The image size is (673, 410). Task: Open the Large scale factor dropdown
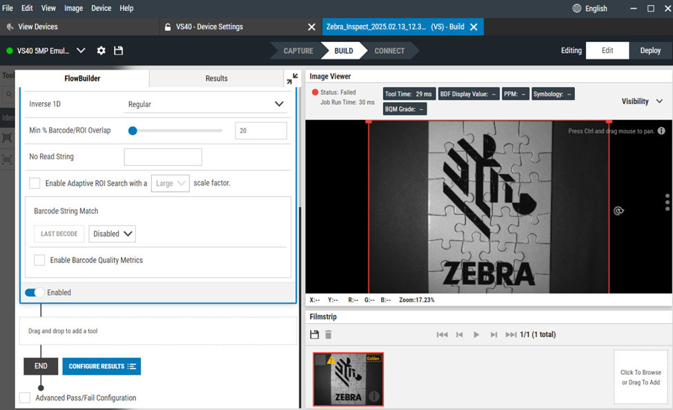[170, 184]
